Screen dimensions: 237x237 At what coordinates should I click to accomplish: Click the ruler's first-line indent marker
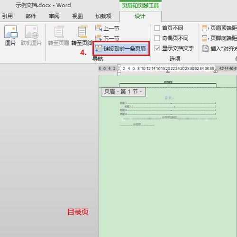pos(119,66)
